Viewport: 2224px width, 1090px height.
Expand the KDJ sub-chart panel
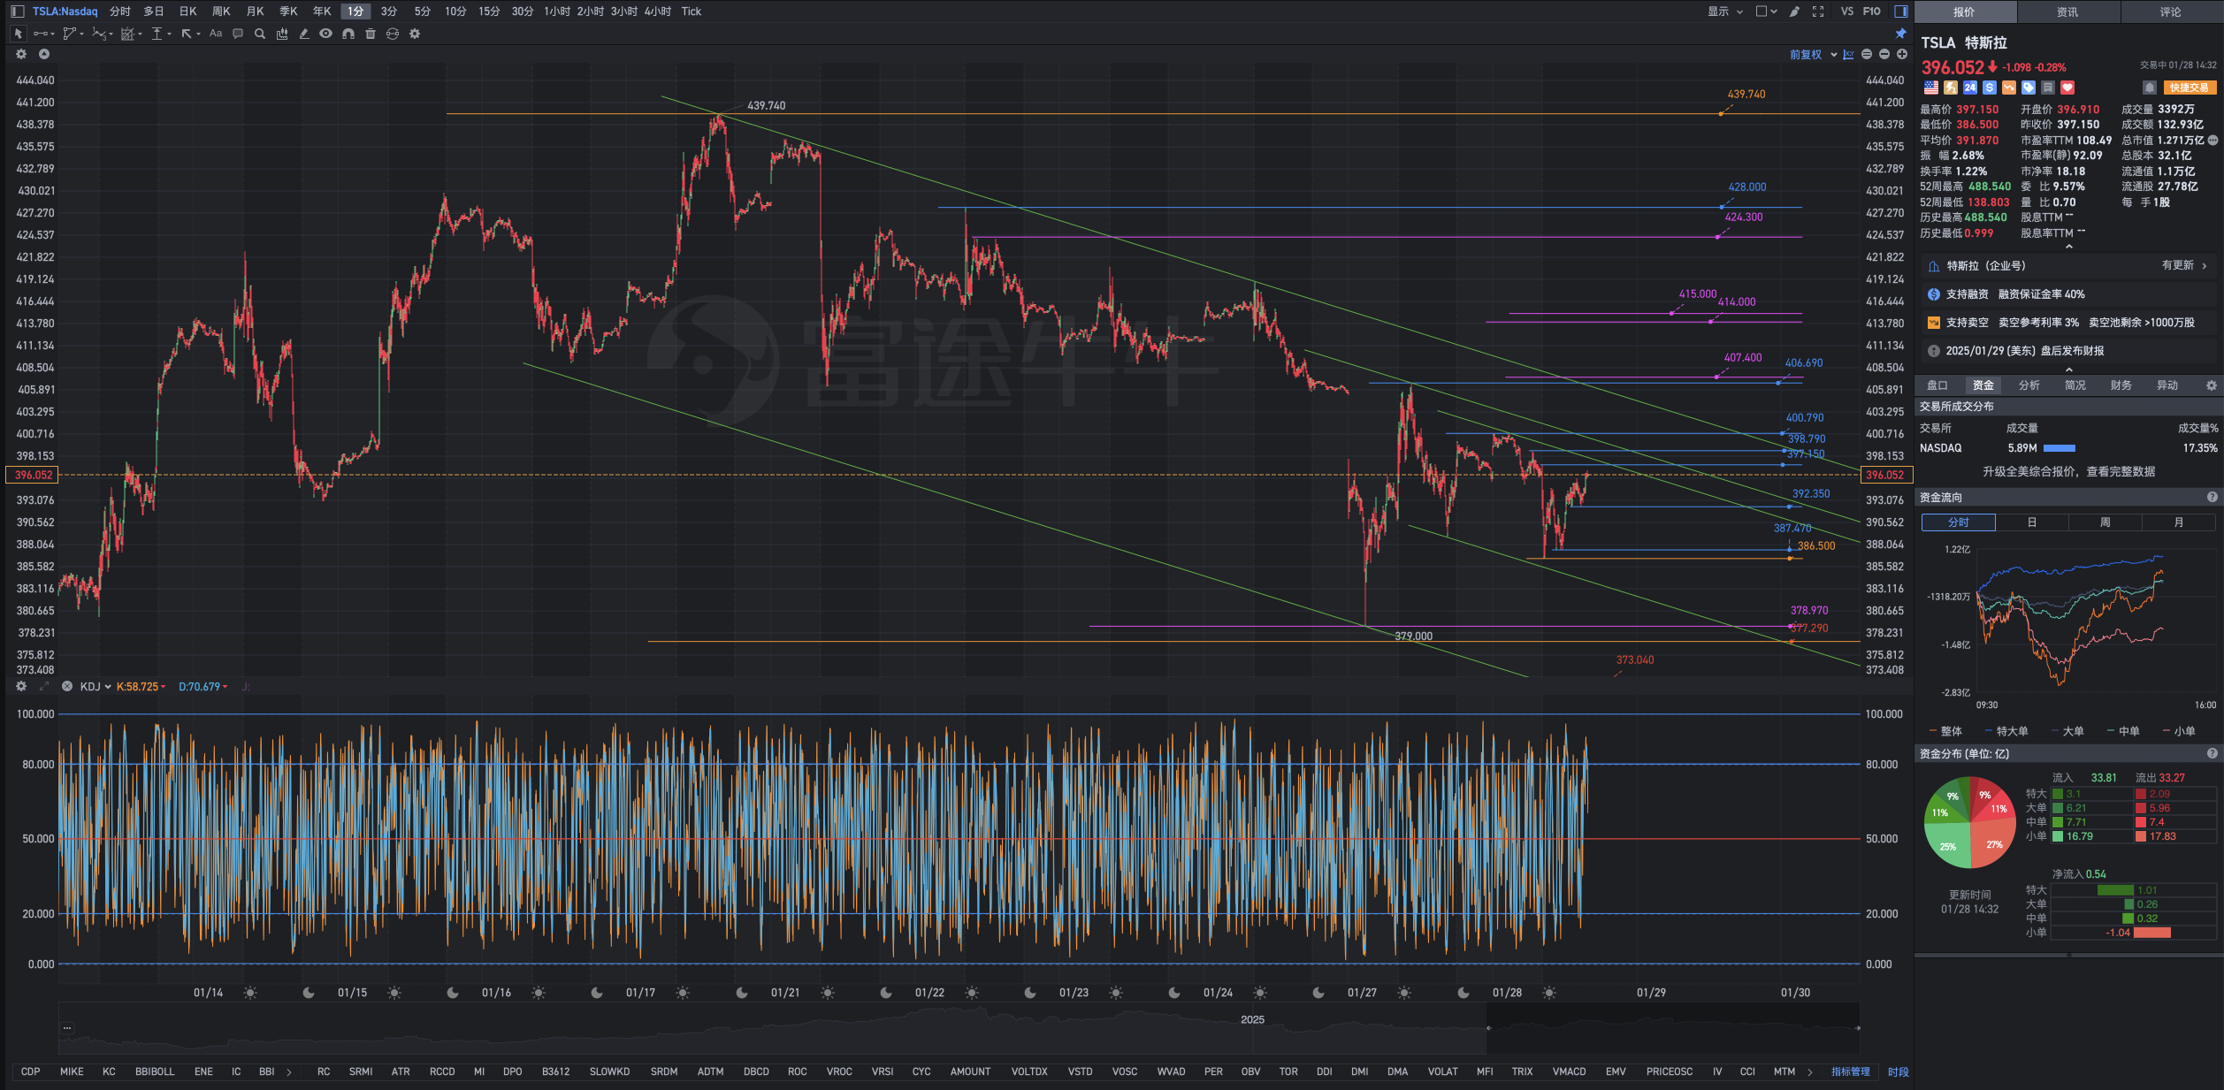(x=43, y=686)
